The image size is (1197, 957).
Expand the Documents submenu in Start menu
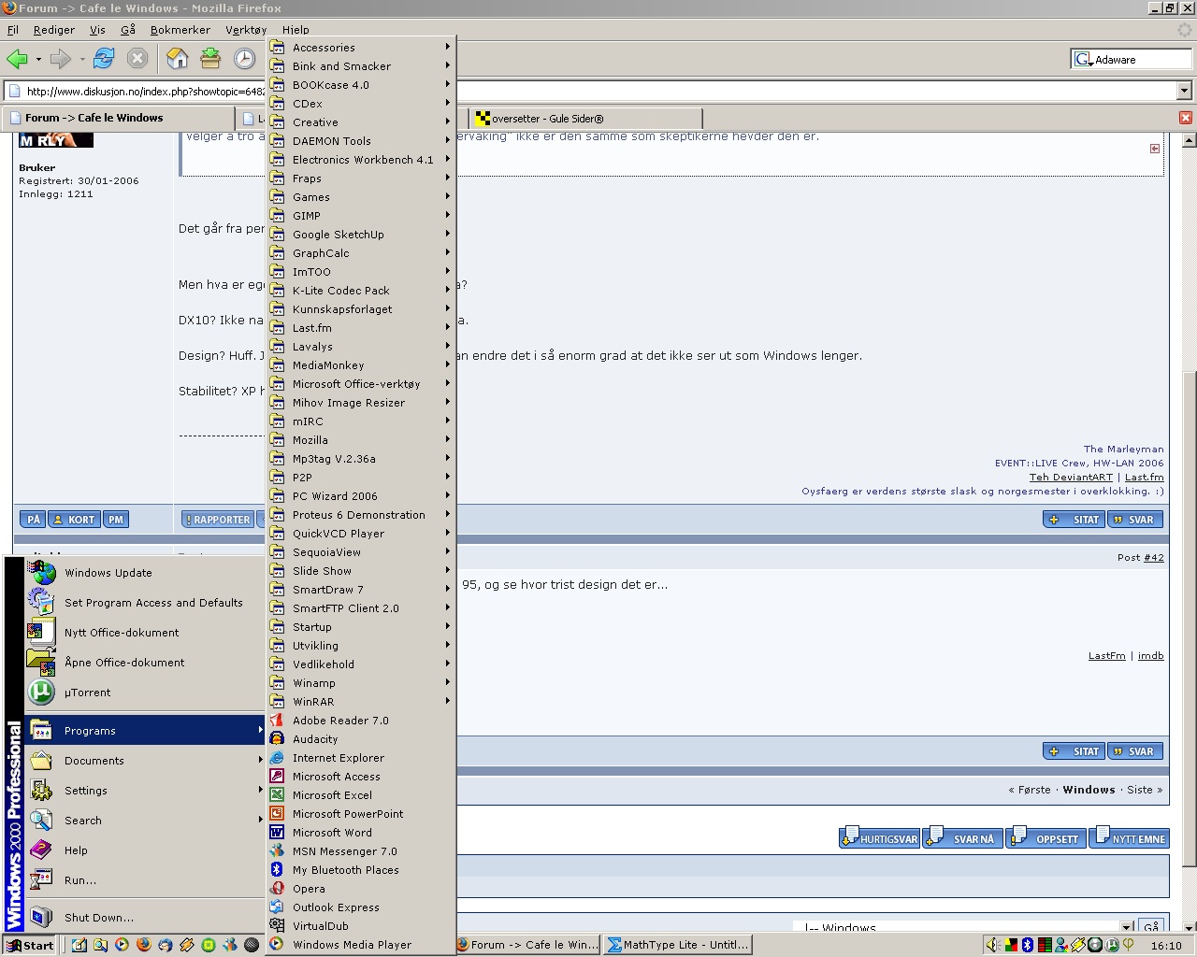[x=145, y=761]
